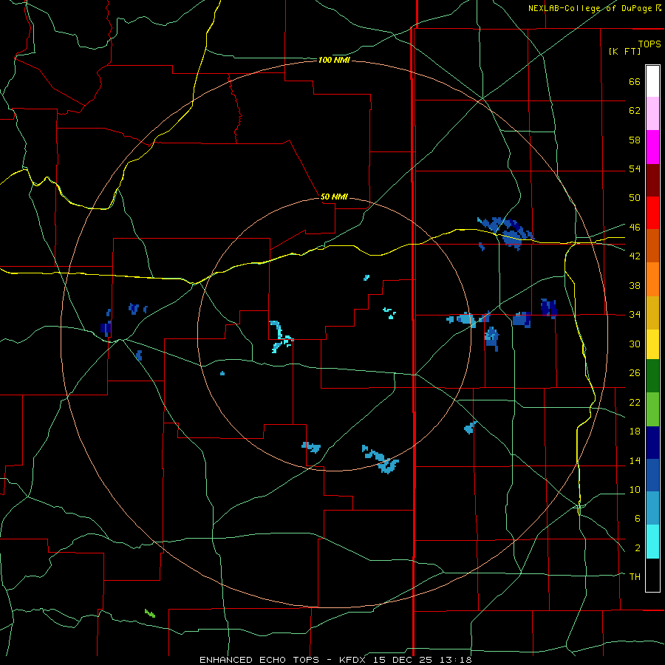This screenshot has height=665, width=665.
Task: Click the legend value '46'
Action: click(x=635, y=228)
